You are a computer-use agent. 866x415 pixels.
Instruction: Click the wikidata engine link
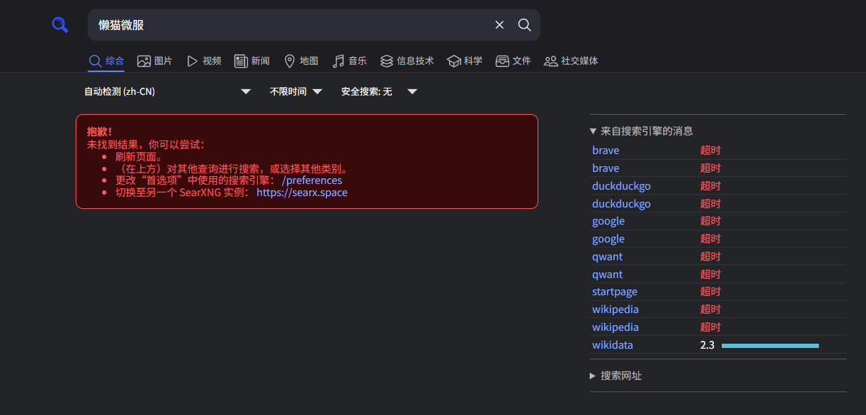pyautogui.click(x=613, y=345)
